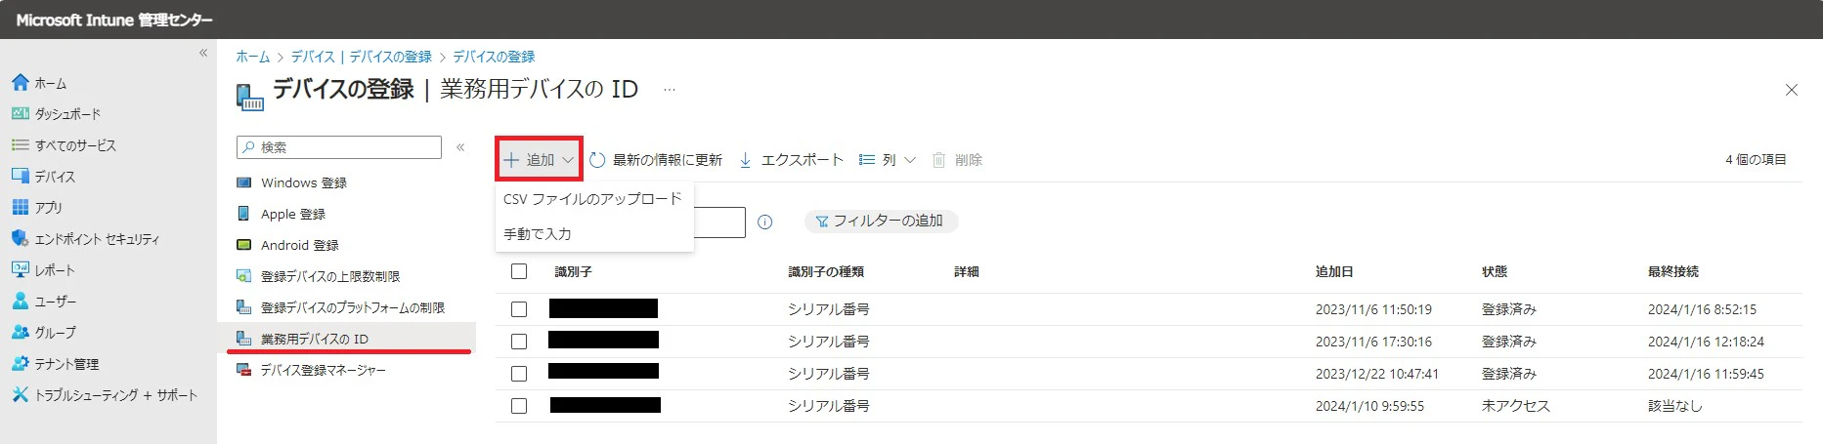Click the 登録デバイスのプラットフォームの制限 icon
The image size is (1823, 444).
click(x=243, y=307)
